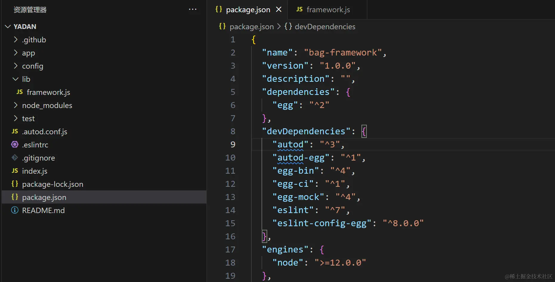
Task: Click line number 9 in gutter
Action: [233, 144]
